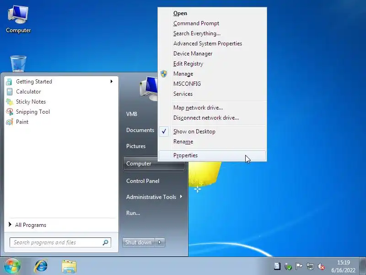Choose Disconnect network drive...
The height and width of the screenshot is (275, 366).
(x=212, y=118)
